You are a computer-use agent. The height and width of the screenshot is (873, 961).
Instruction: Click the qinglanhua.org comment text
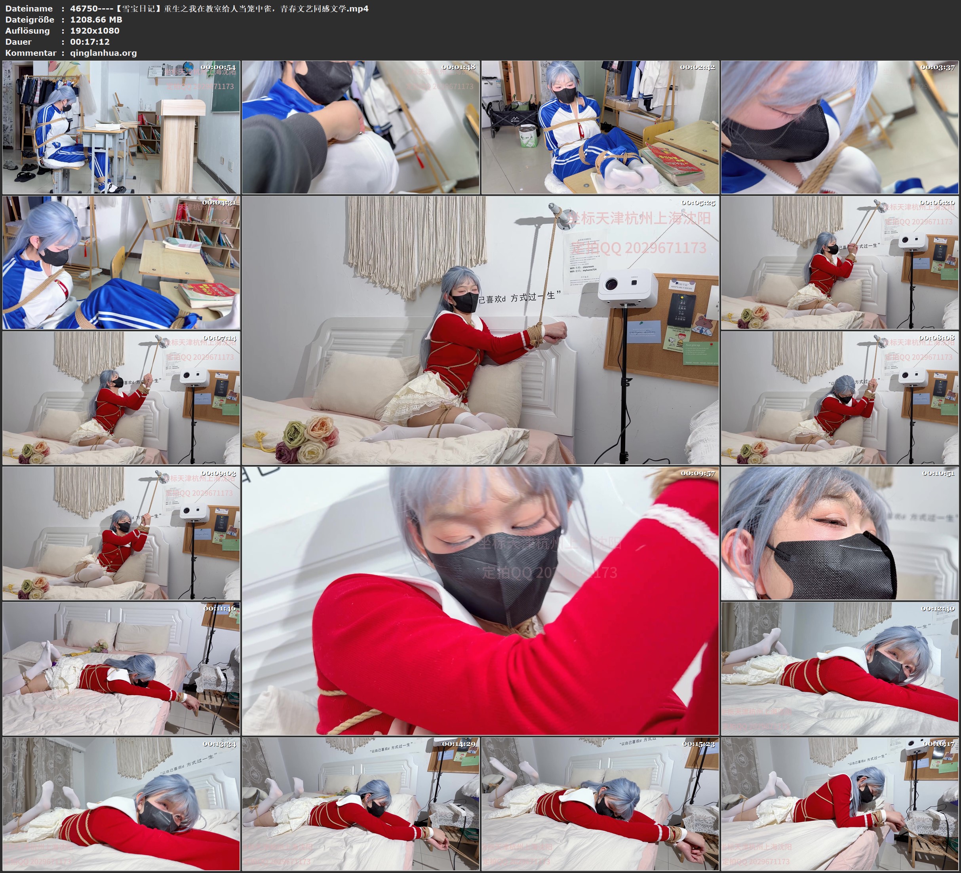click(103, 53)
